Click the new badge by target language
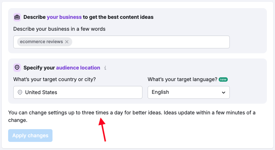 coord(223,79)
